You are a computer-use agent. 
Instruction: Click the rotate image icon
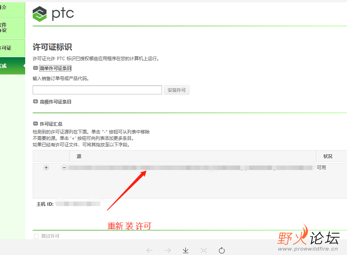pos(222,250)
